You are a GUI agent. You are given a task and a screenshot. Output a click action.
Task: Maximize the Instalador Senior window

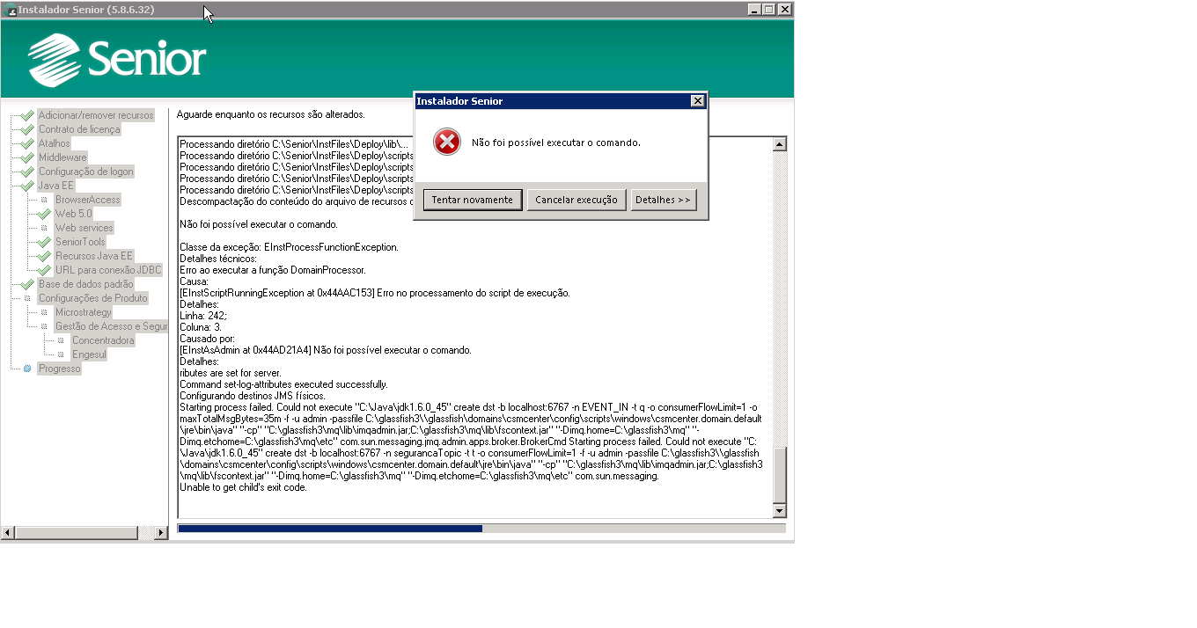pos(768,10)
